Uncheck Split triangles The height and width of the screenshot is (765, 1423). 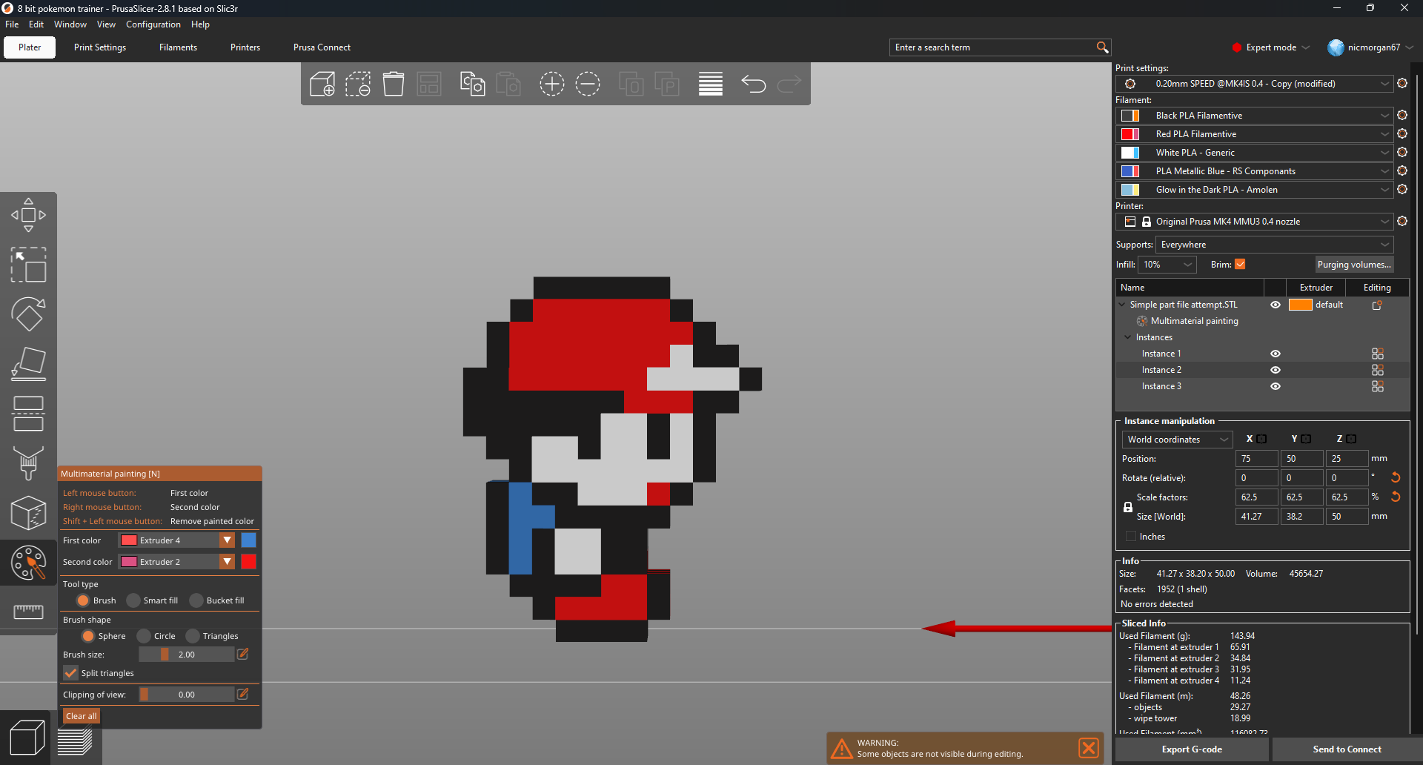click(x=70, y=673)
